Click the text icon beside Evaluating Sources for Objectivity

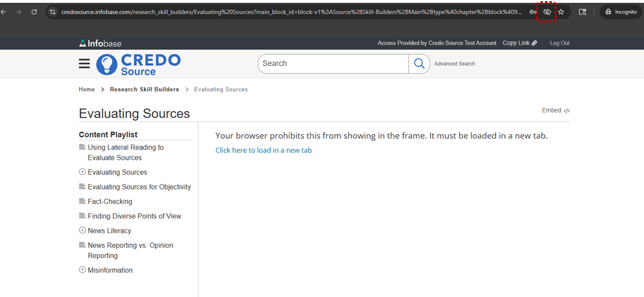pos(82,186)
